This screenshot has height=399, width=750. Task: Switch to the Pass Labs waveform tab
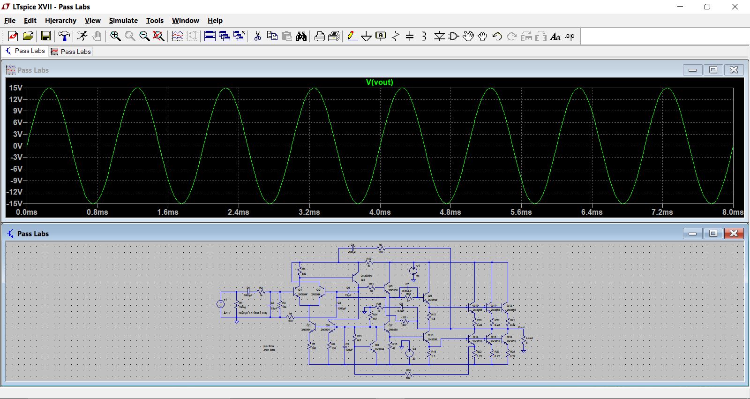[71, 52]
